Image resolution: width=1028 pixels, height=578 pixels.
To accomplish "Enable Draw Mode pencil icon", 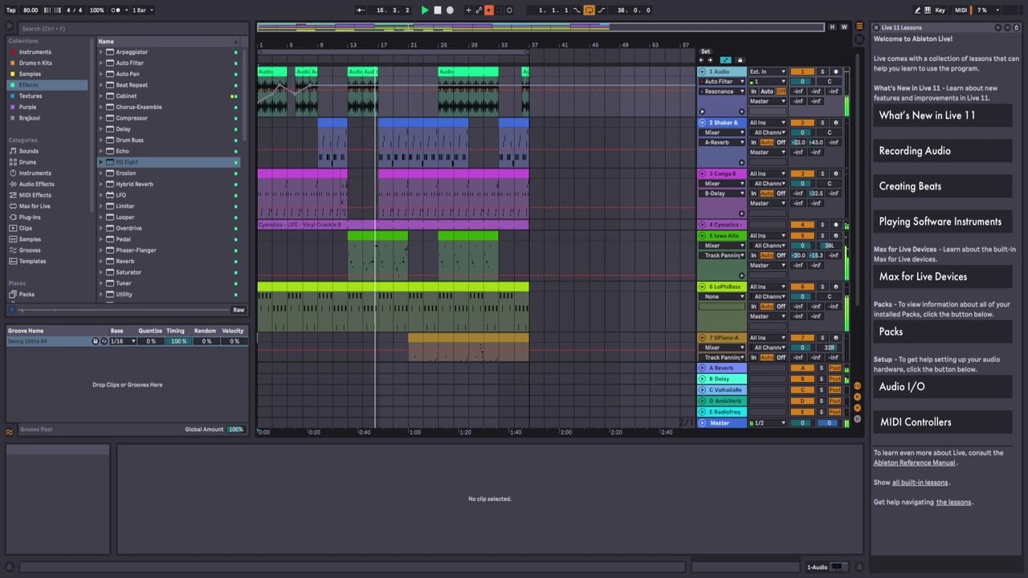I will (918, 10).
